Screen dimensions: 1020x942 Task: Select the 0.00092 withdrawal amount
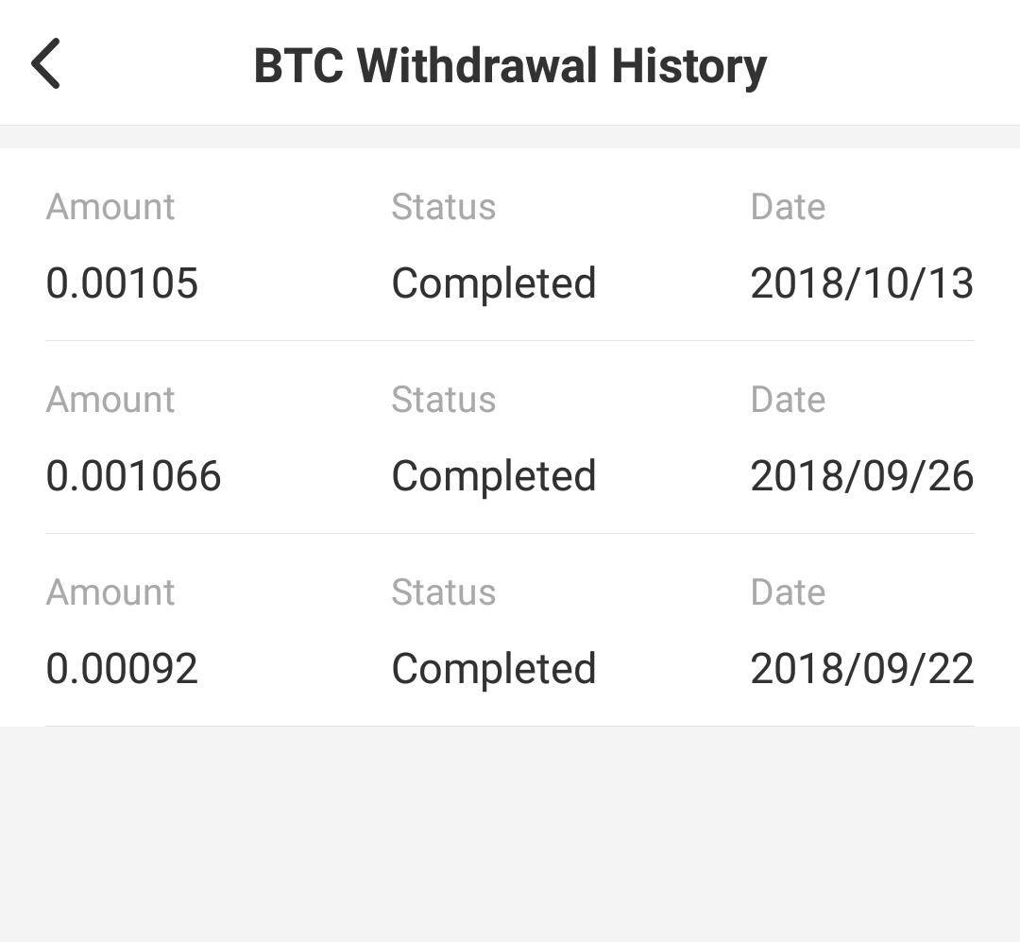pos(122,669)
